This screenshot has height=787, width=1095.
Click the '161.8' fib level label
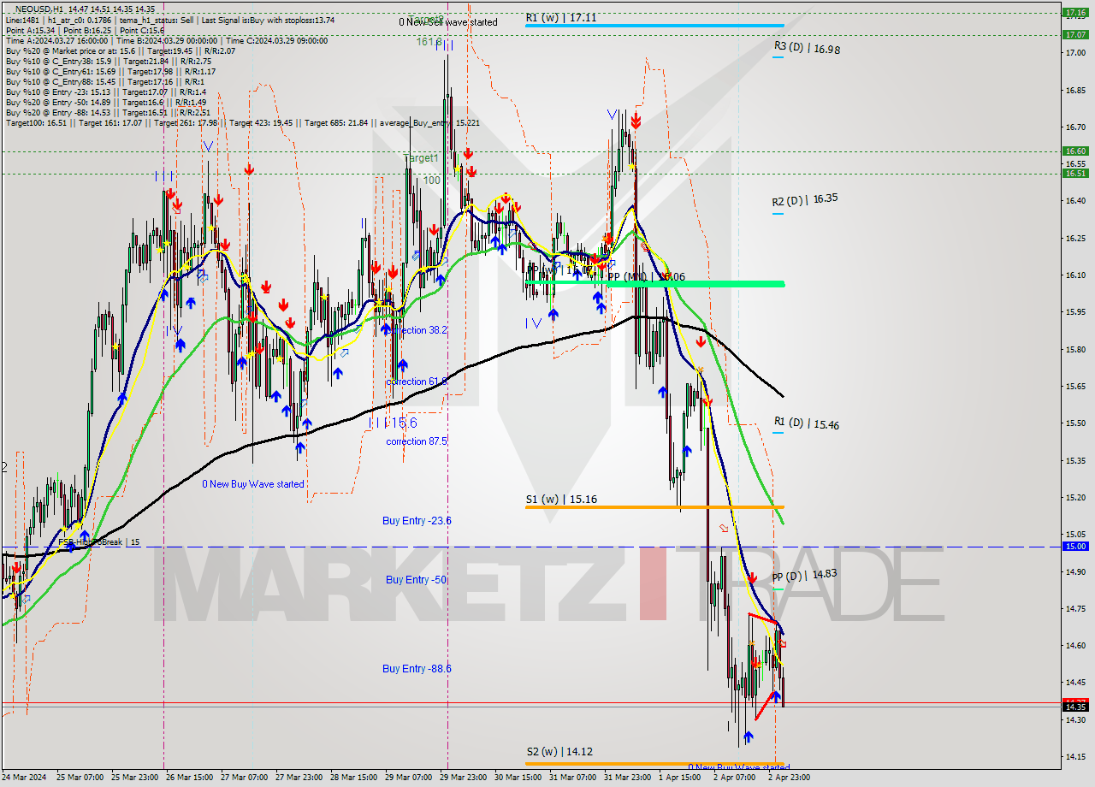429,41
